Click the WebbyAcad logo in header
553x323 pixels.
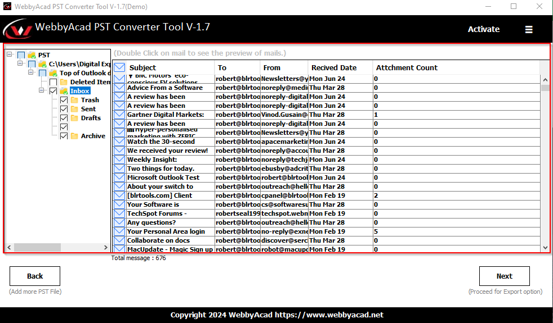pyautogui.click(x=17, y=29)
